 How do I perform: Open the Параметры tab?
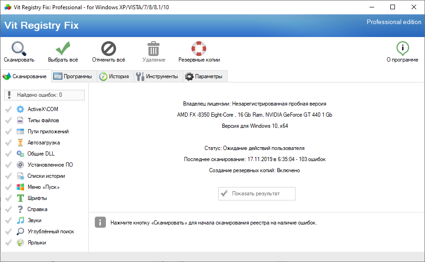(205, 76)
